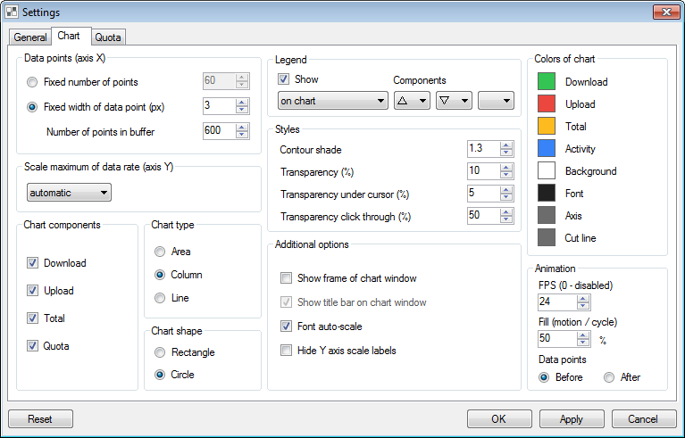This screenshot has height=438, width=685.
Task: Open the empty third legend components dropdown
Action: pyautogui.click(x=497, y=101)
